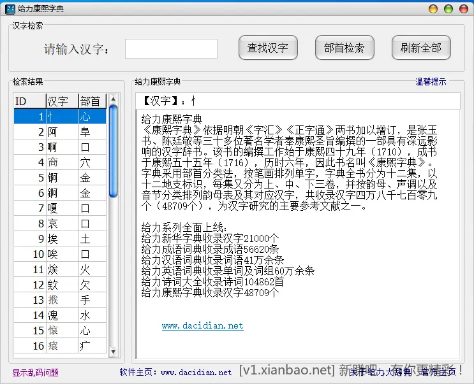Viewport: 474px width, 384px height.
Task: Open the 软件主页 www.dacidian.net link at bottom
Action: click(x=175, y=373)
